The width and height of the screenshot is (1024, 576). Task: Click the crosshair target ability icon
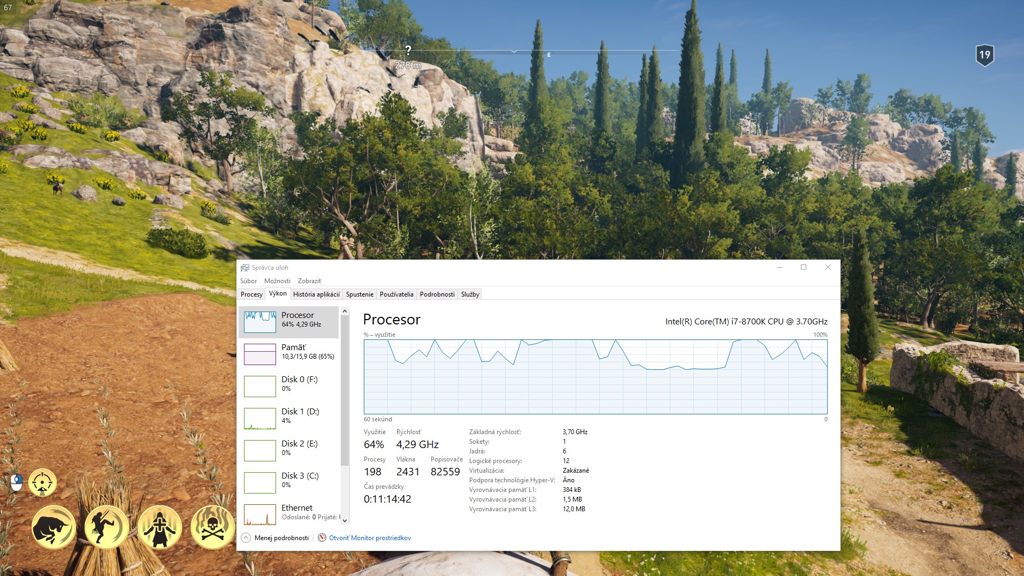point(42,482)
